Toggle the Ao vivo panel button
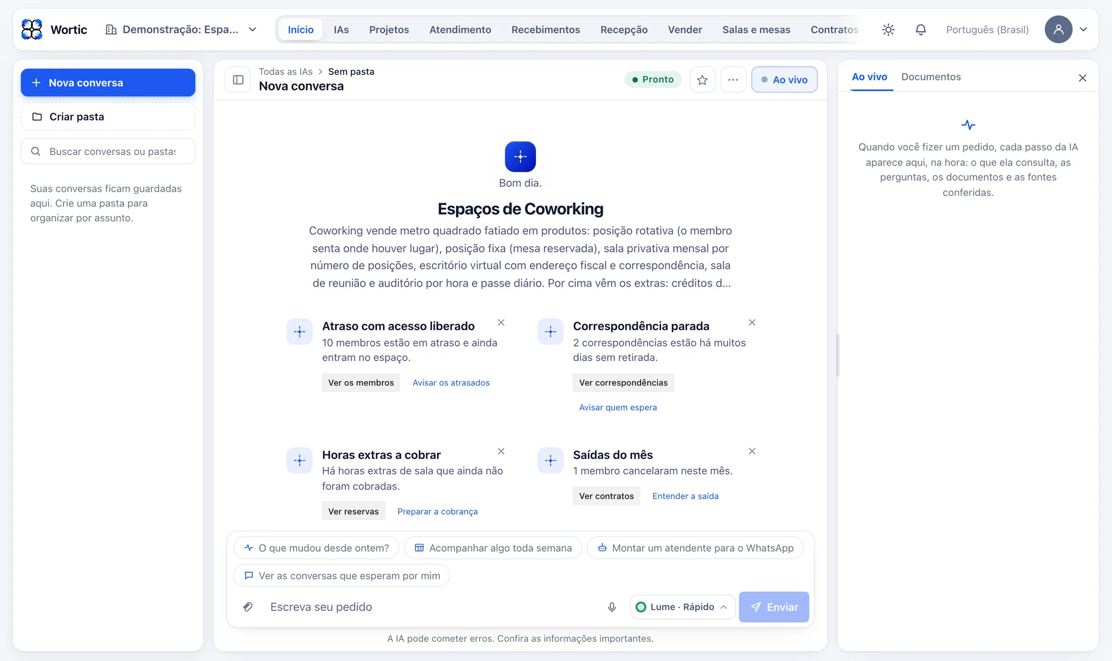Viewport: 1112px width, 661px height. 784,79
